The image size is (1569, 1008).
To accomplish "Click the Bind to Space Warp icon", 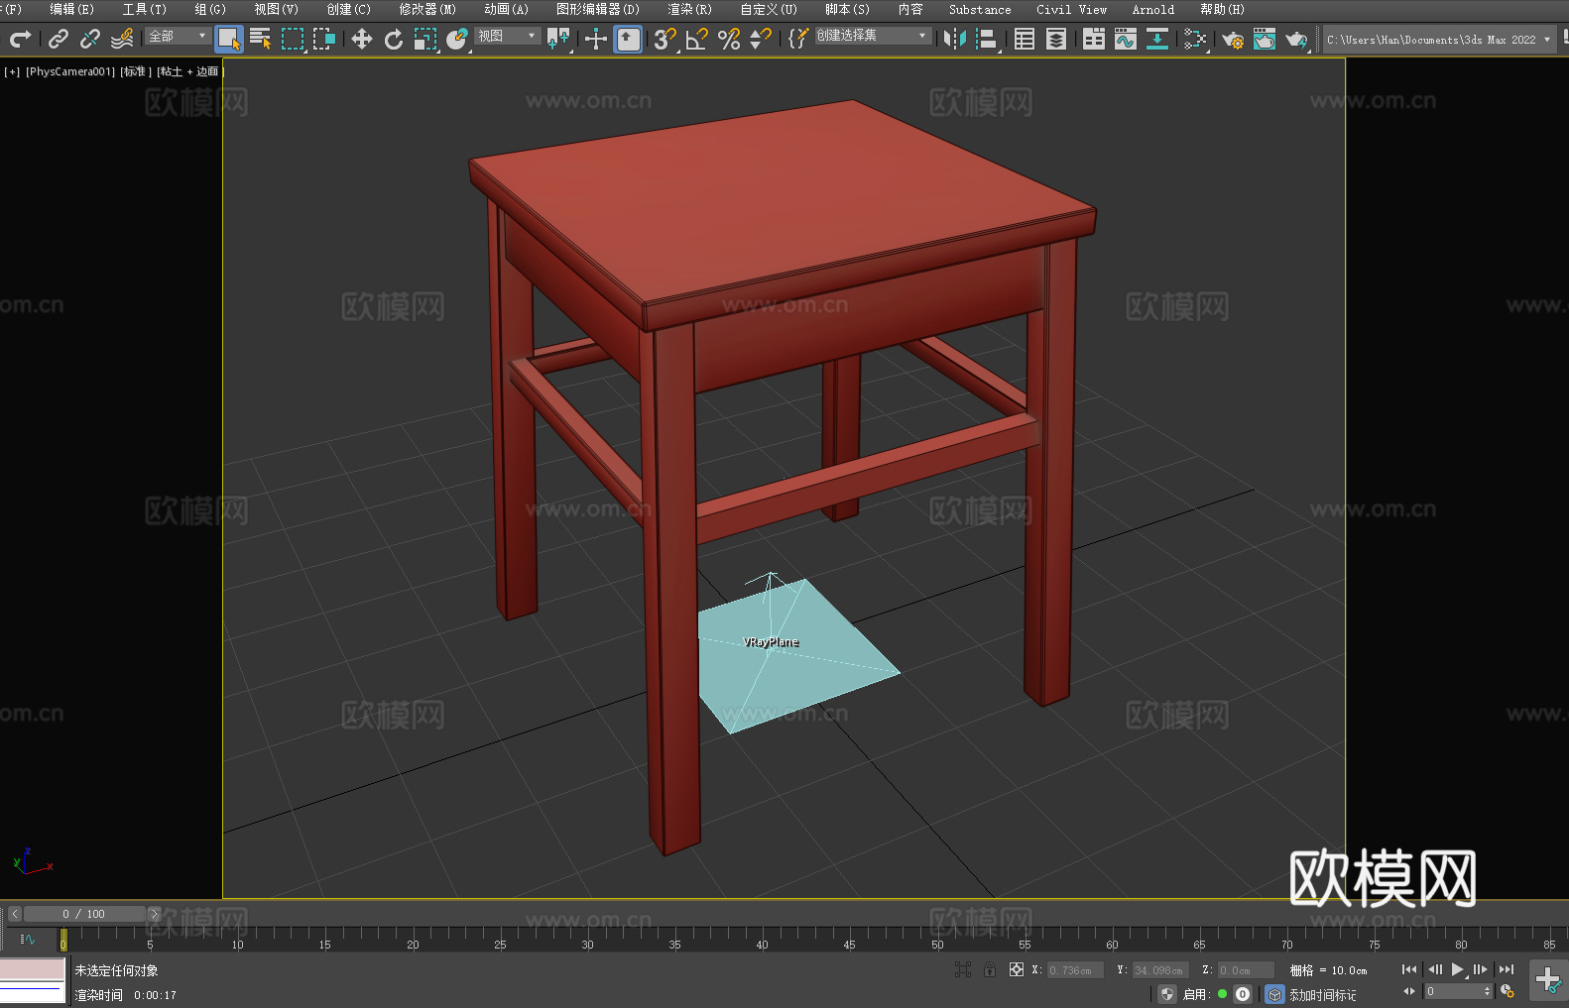I will click(x=122, y=39).
